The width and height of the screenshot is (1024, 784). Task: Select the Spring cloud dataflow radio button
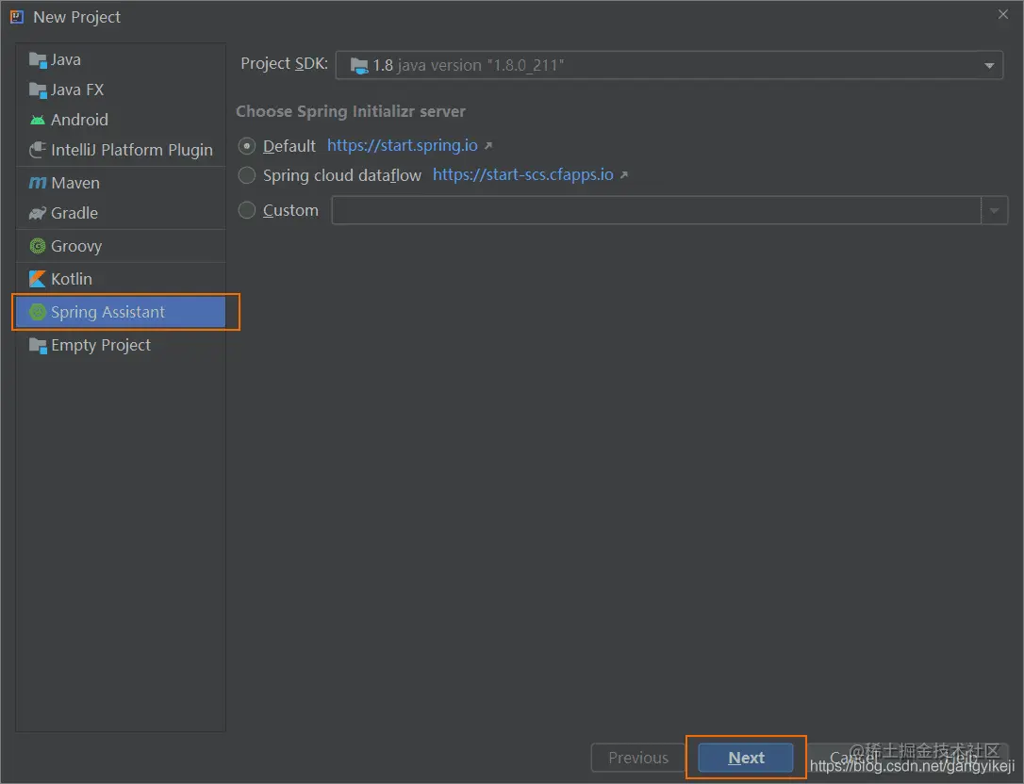247,175
